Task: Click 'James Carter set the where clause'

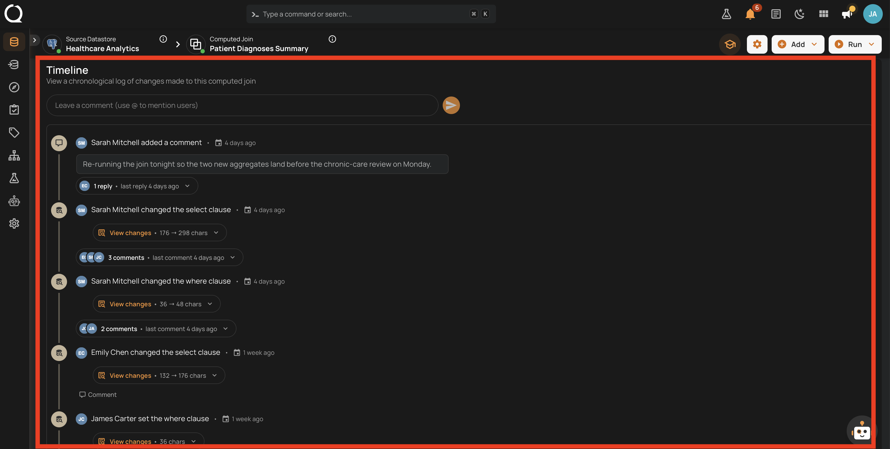Action: (x=150, y=419)
